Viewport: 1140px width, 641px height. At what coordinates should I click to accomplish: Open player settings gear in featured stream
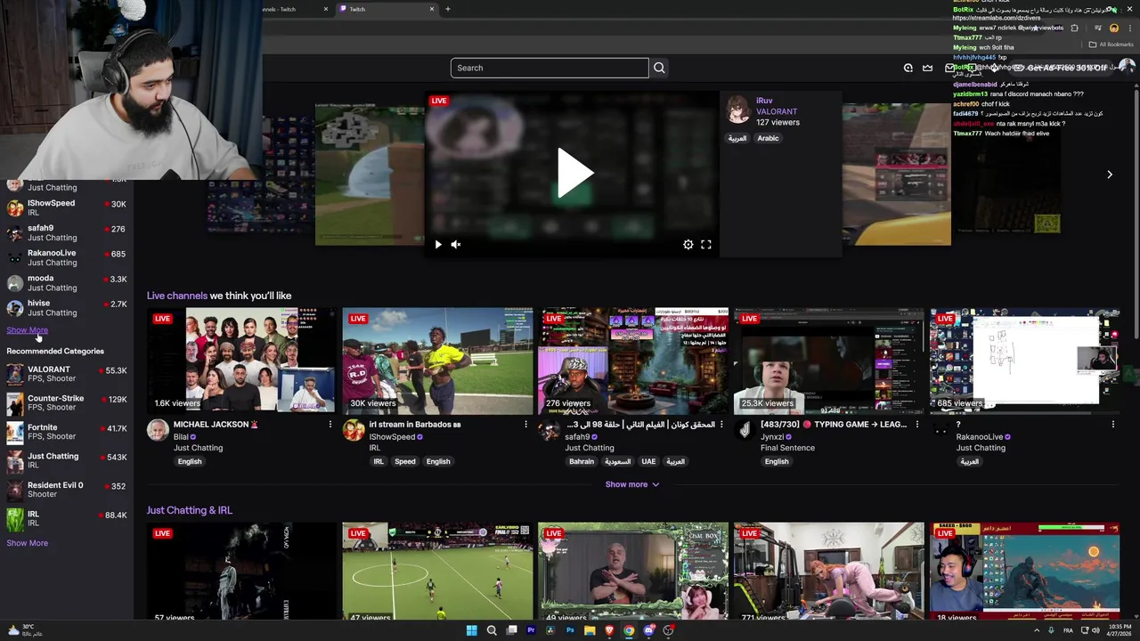pyautogui.click(x=688, y=244)
